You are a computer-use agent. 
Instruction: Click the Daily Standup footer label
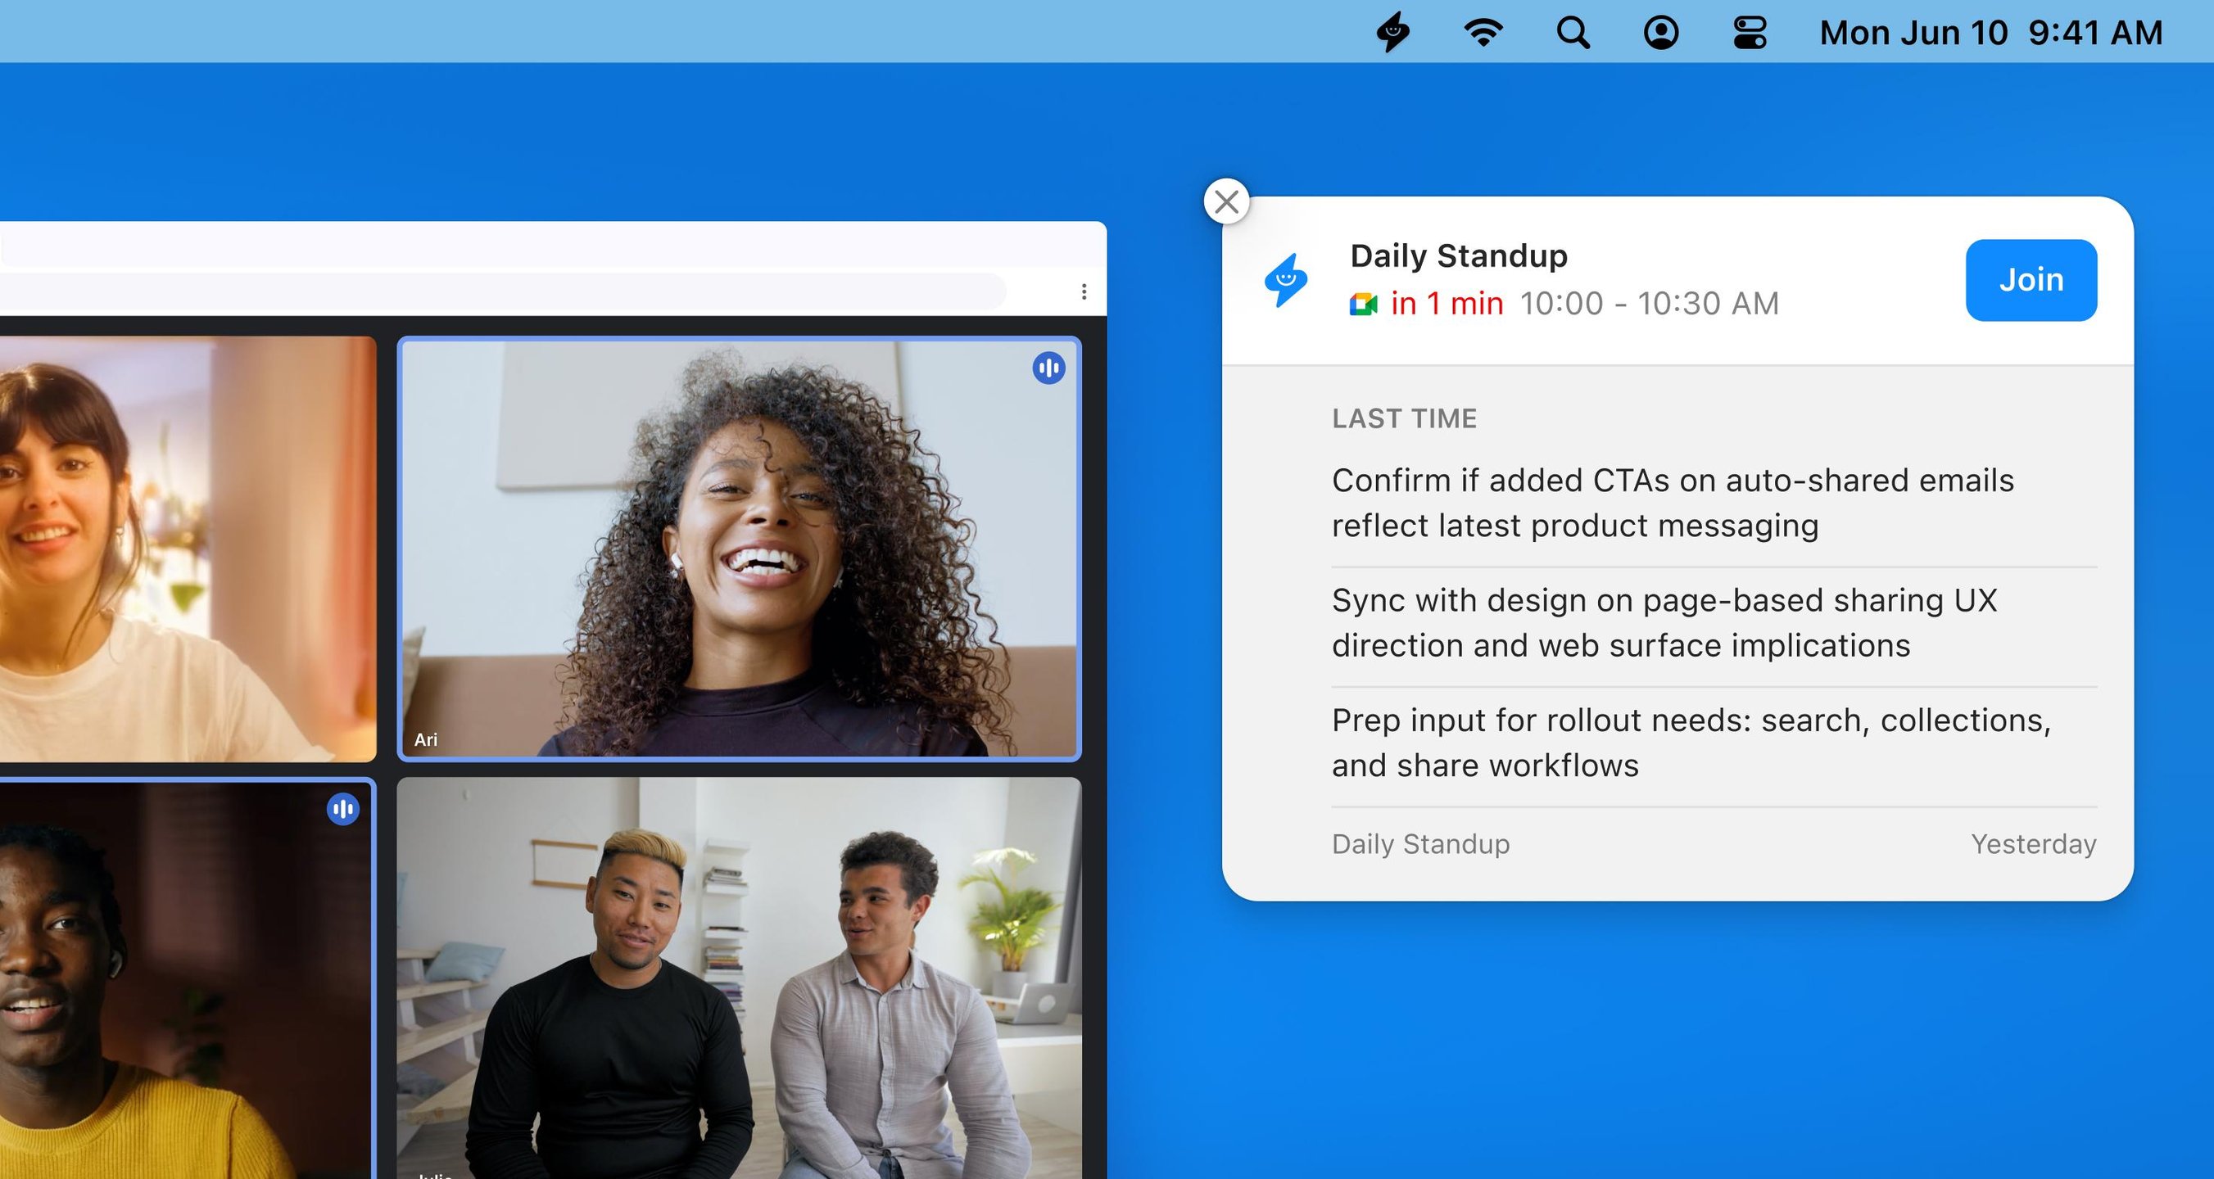1419,844
